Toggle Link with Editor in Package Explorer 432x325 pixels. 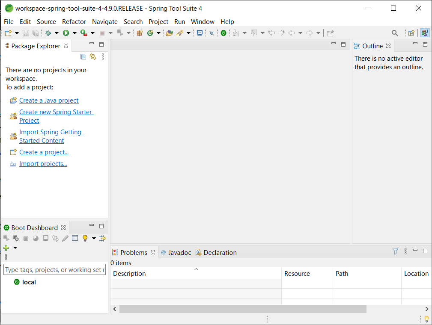93,56
